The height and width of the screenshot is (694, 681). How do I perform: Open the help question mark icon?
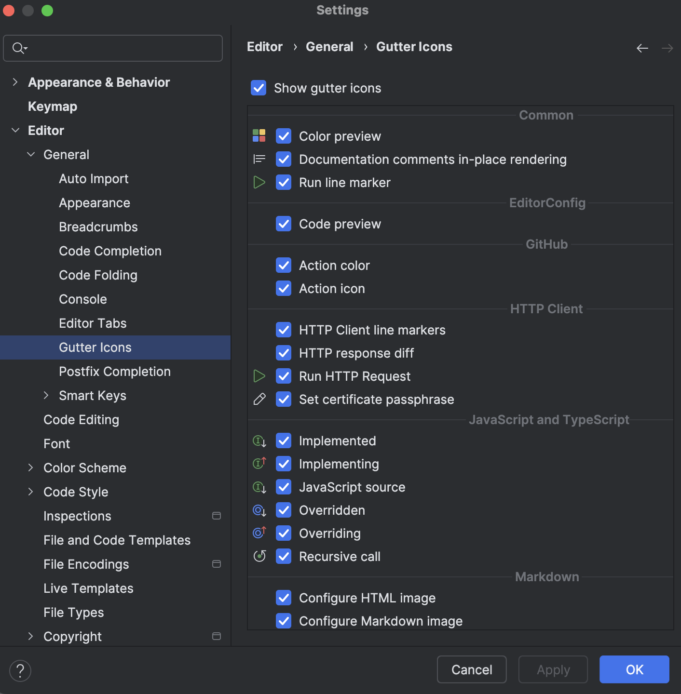click(20, 670)
